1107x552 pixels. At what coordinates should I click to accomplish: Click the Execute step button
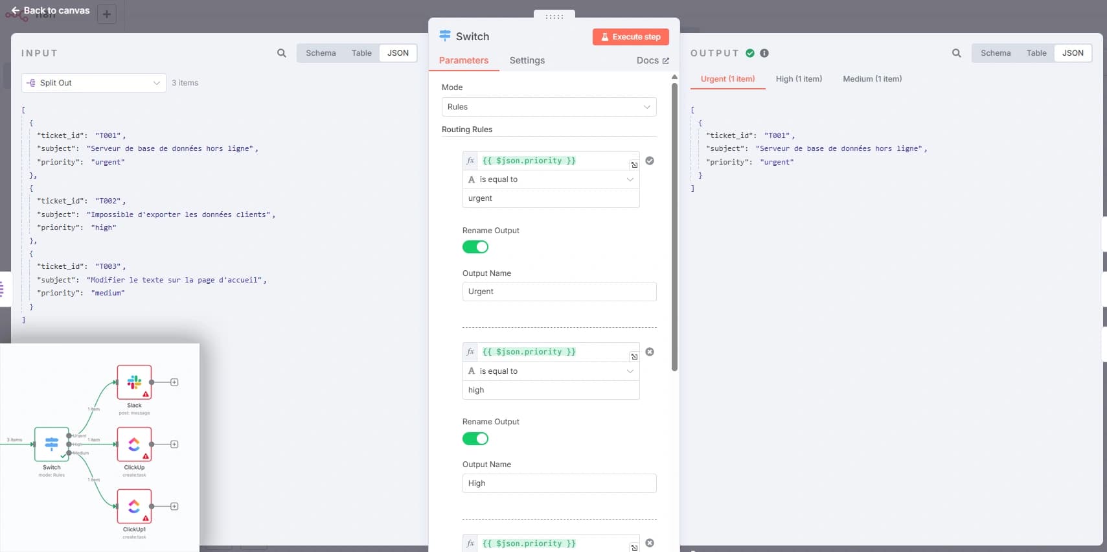(630, 37)
